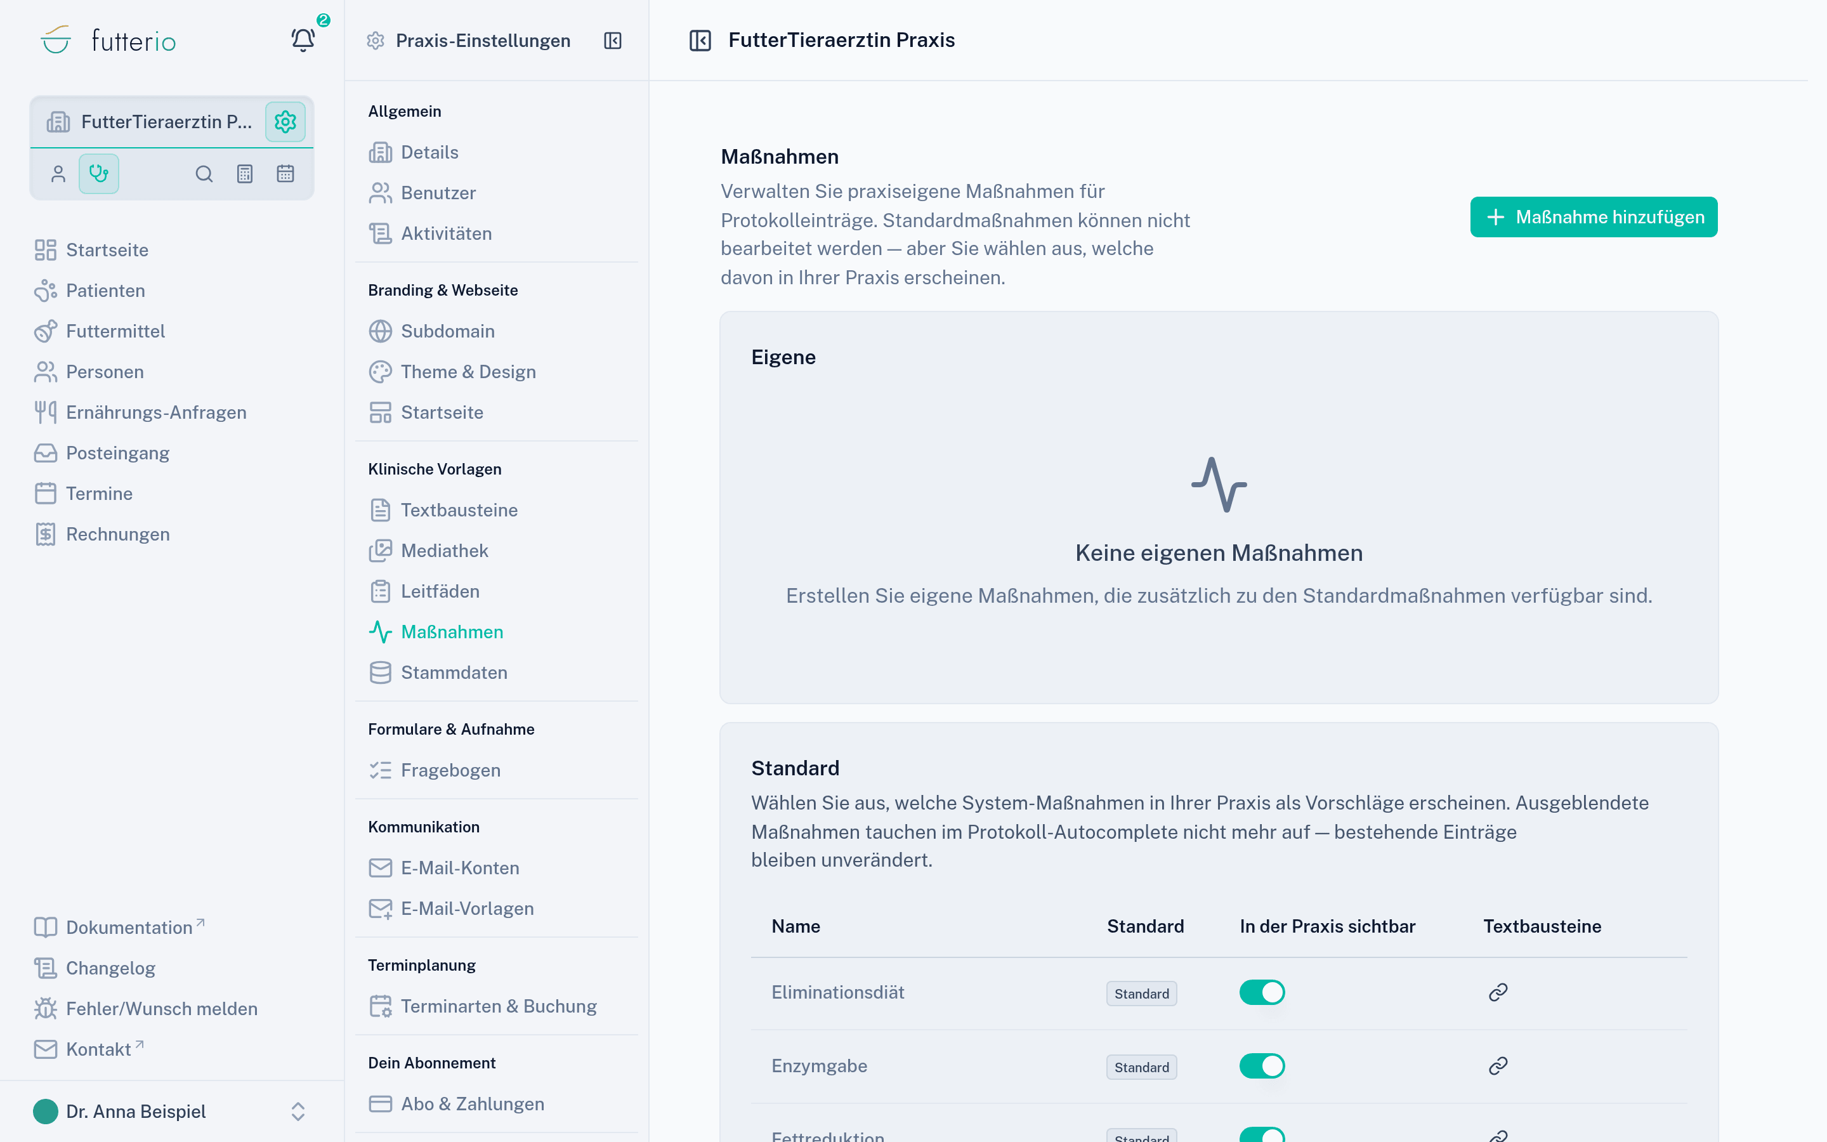Open Textbausteine link for Eliminationsdiät
This screenshot has height=1142, width=1827.
click(1498, 992)
